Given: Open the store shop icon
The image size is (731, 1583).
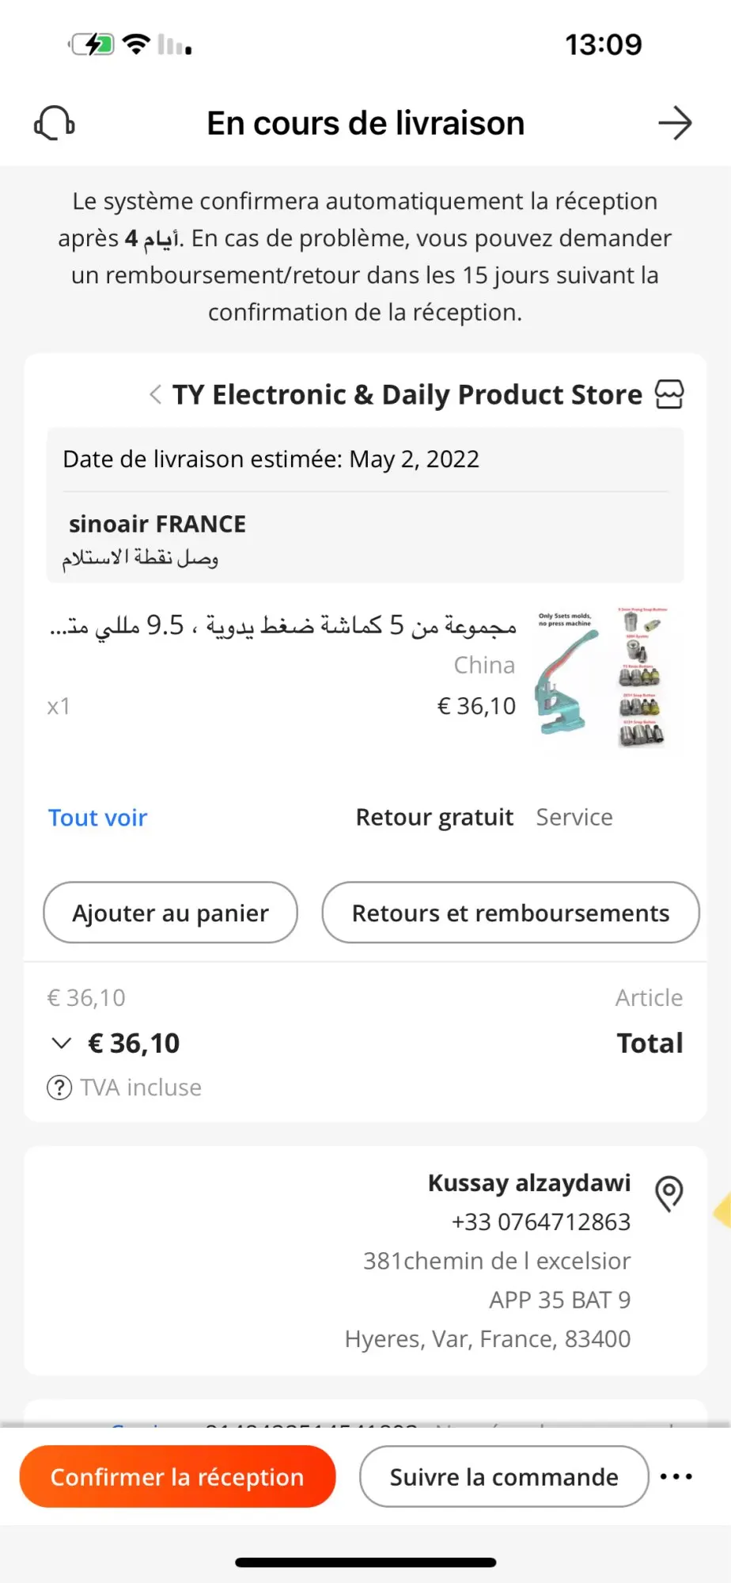Looking at the screenshot, I should click(669, 394).
